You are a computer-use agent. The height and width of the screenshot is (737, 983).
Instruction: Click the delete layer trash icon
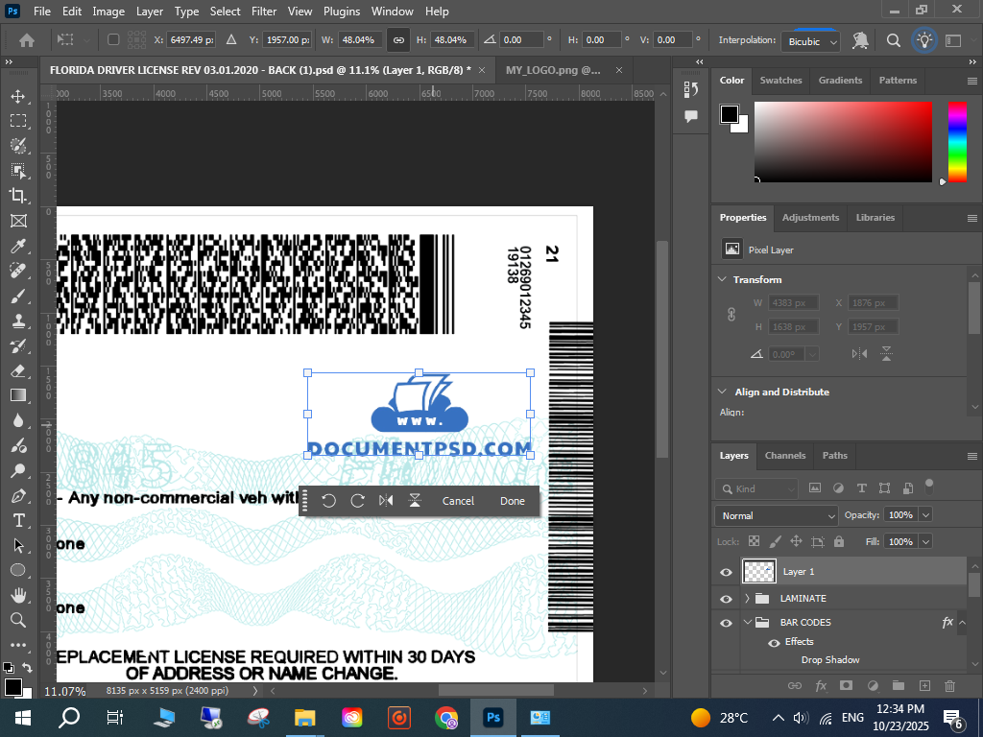949,685
